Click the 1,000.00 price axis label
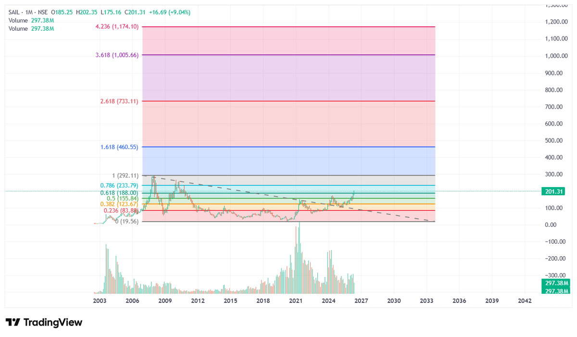This screenshot has height=337, width=577. click(557, 56)
